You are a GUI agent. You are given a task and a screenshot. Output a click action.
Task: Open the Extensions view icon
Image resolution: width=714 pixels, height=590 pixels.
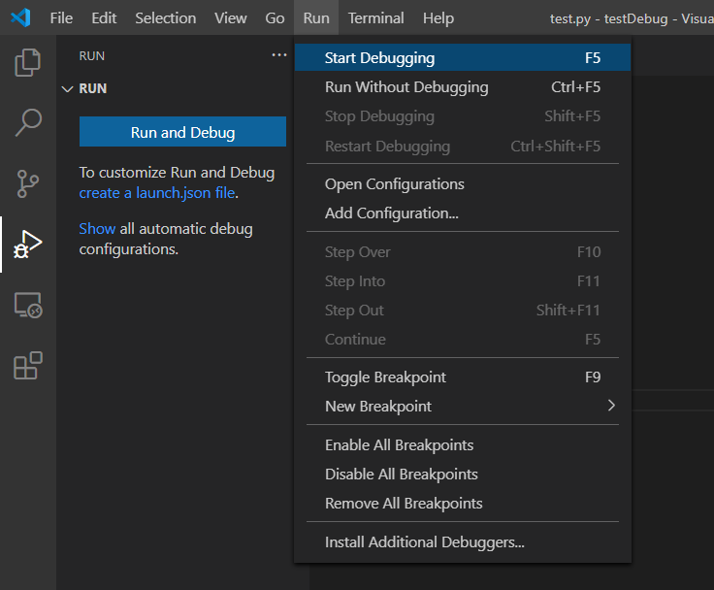click(x=27, y=366)
